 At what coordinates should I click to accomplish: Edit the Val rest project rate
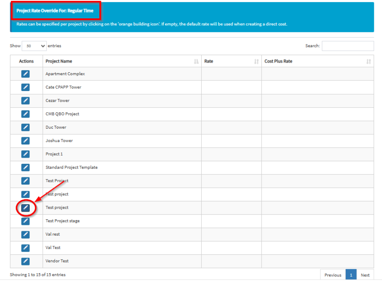[25, 234]
